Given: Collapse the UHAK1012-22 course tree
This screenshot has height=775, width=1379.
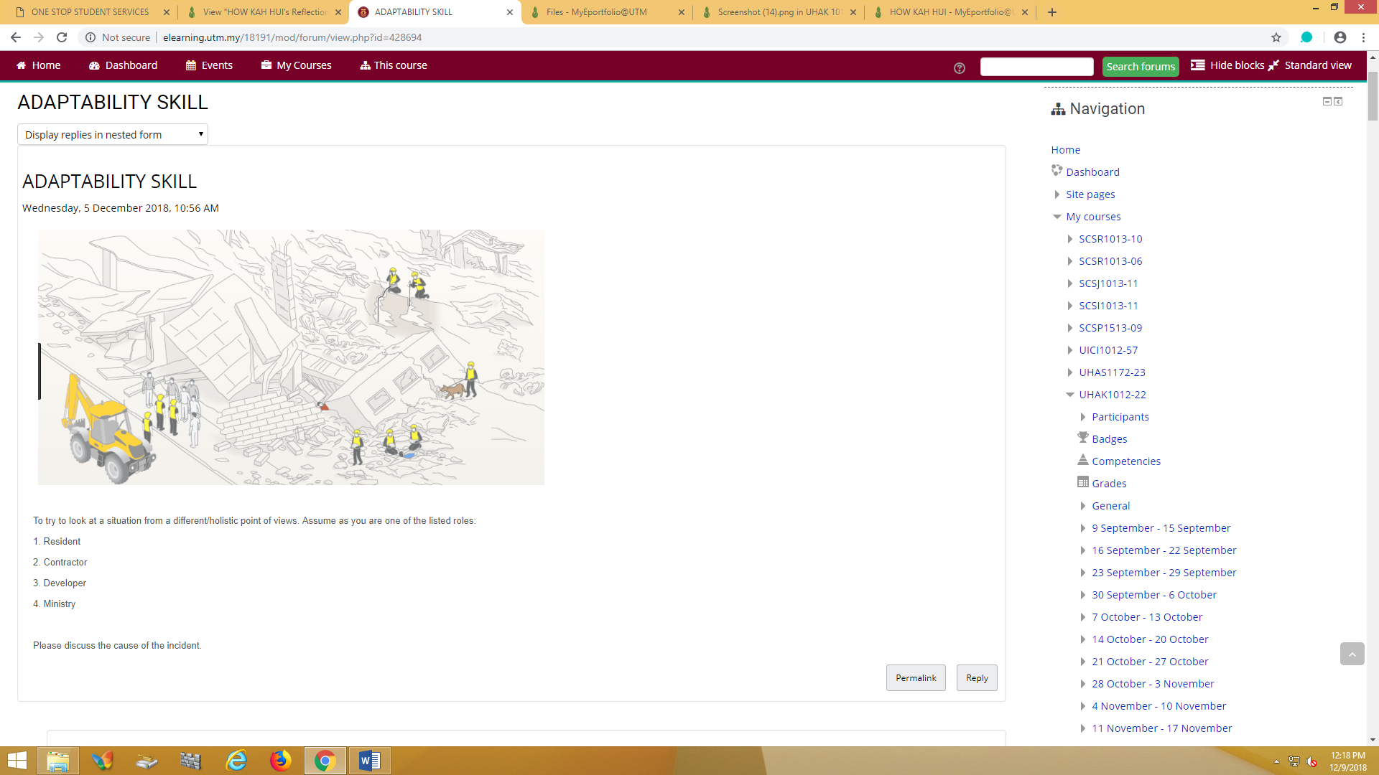Looking at the screenshot, I should 1069,395.
